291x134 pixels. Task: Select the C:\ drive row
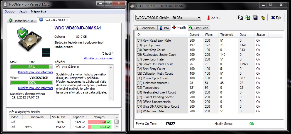[x=61, y=122]
